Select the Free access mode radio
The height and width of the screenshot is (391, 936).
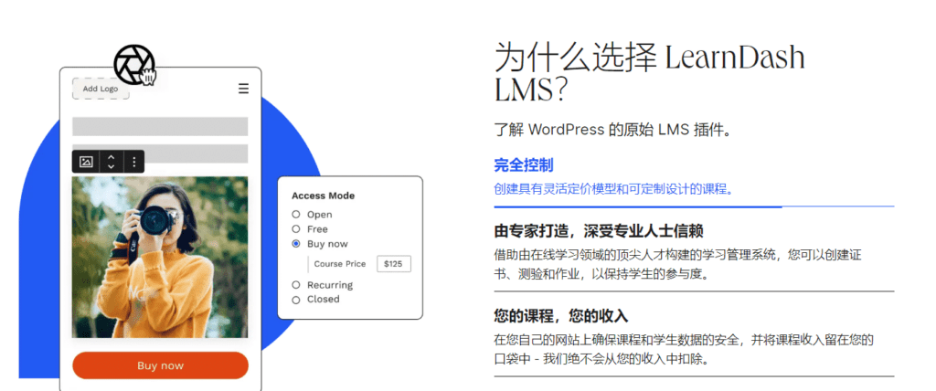coord(296,228)
